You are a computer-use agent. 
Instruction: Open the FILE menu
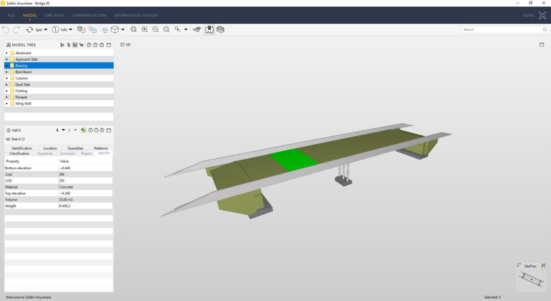click(x=11, y=16)
